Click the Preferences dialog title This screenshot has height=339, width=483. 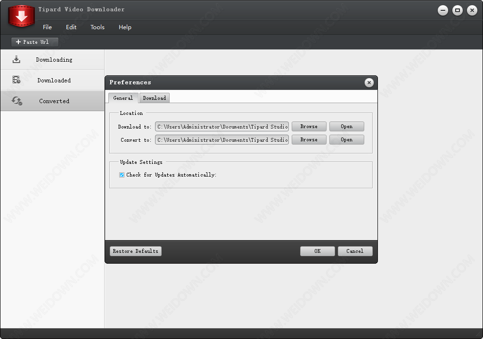[x=131, y=82]
